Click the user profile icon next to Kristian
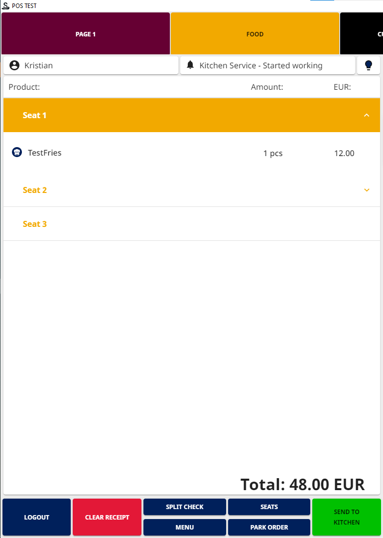383x538 pixels. (x=14, y=65)
